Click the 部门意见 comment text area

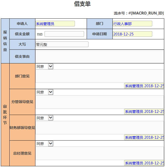coord(100,76)
